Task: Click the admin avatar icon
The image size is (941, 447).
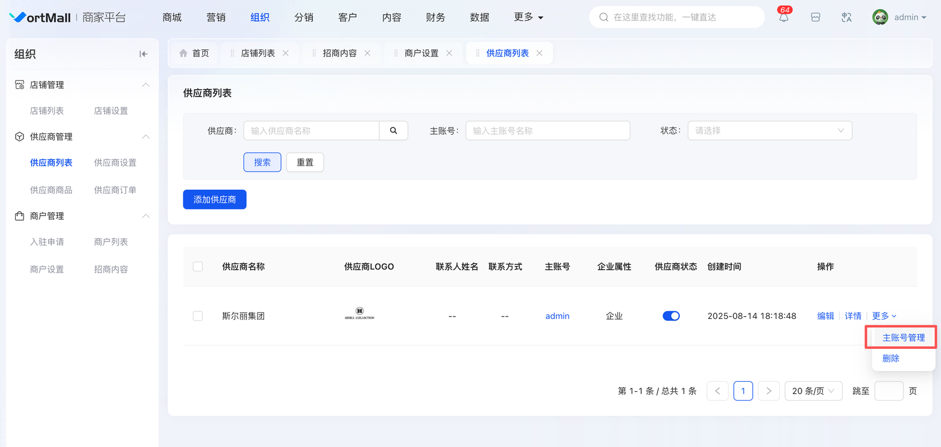Action: click(x=880, y=18)
